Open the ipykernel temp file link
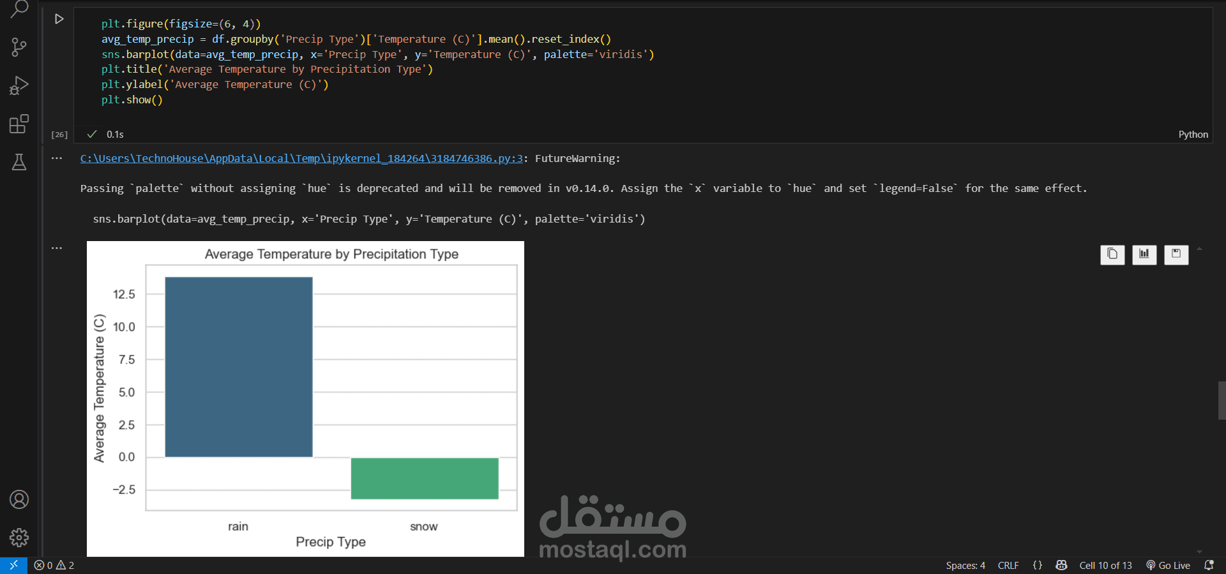Image resolution: width=1226 pixels, height=574 pixels. pos(301,158)
